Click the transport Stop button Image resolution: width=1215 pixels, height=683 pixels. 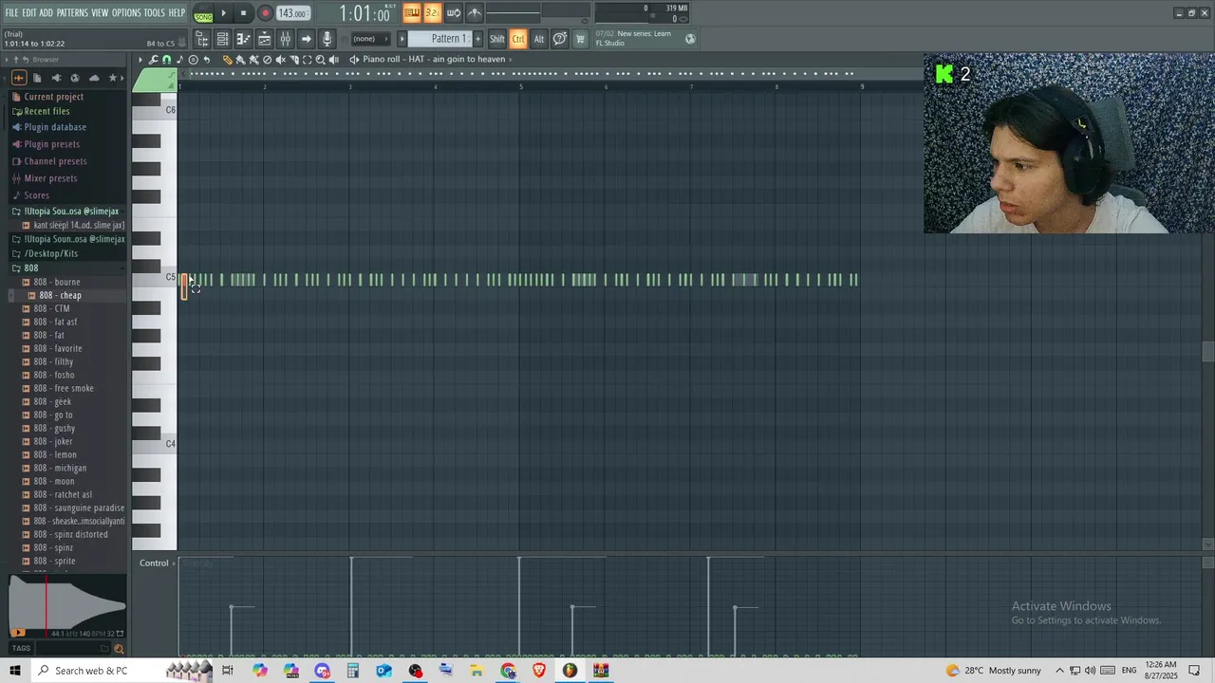pyautogui.click(x=243, y=13)
